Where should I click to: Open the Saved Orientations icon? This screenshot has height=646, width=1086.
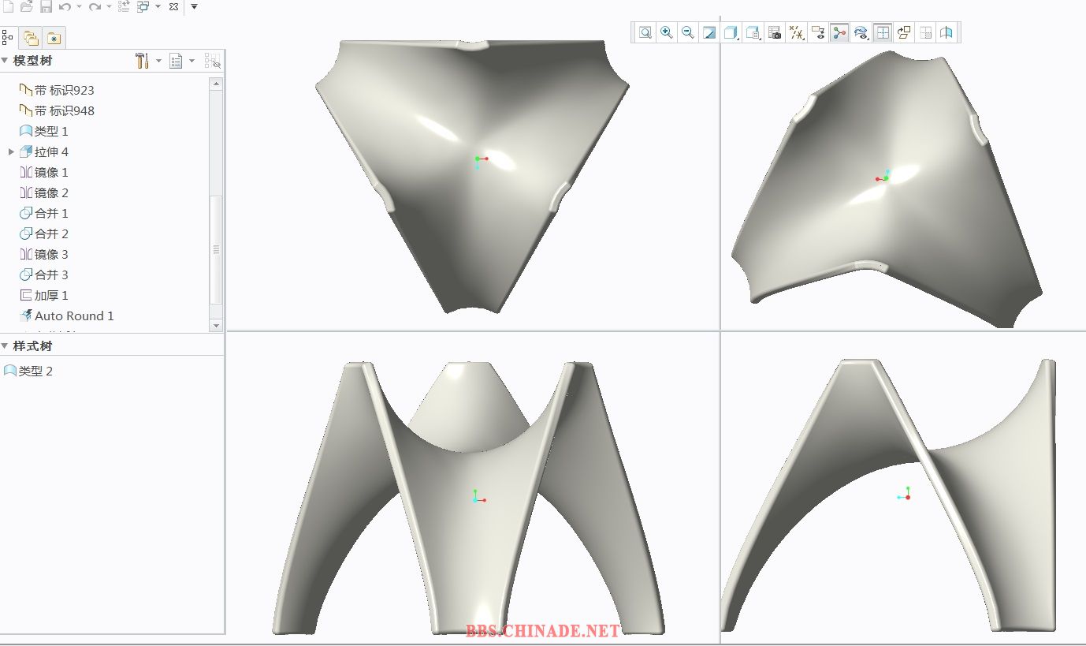(753, 32)
